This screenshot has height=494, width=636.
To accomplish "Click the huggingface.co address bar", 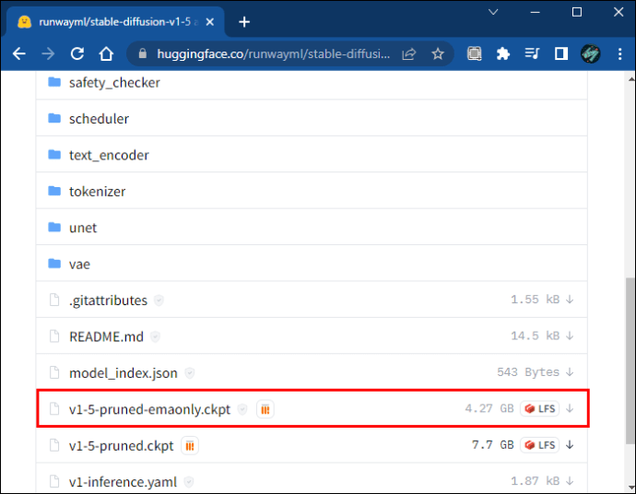I will tap(274, 53).
